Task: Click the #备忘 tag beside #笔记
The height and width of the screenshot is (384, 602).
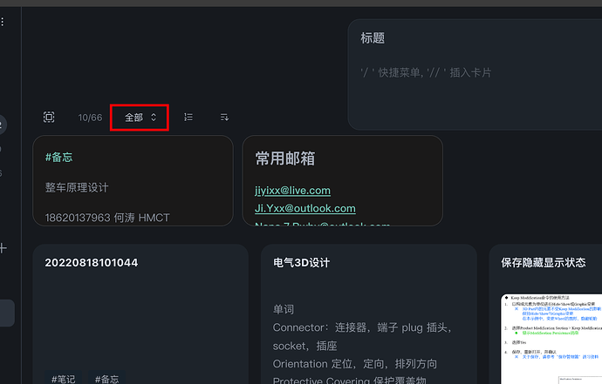Action: click(106, 378)
